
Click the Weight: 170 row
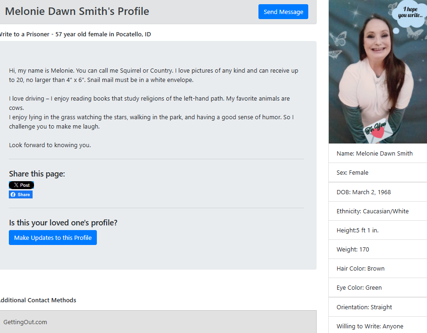pos(378,249)
